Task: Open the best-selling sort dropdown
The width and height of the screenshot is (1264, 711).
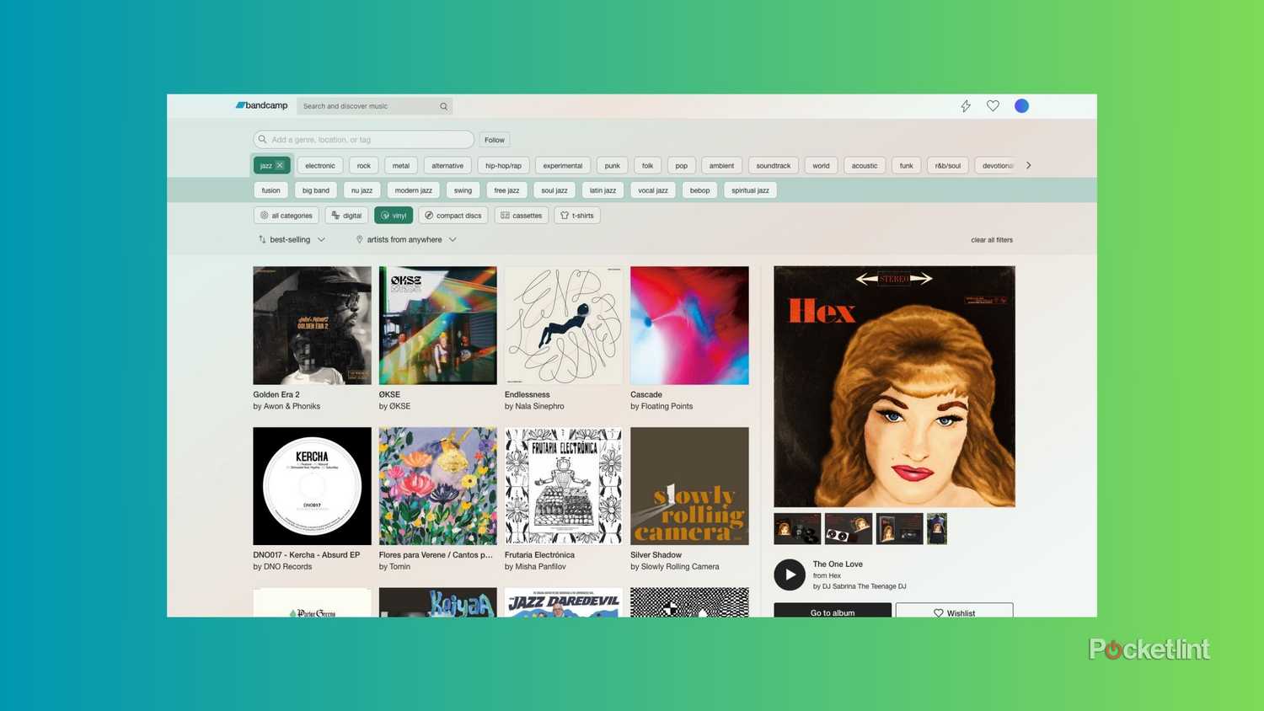Action: point(290,239)
